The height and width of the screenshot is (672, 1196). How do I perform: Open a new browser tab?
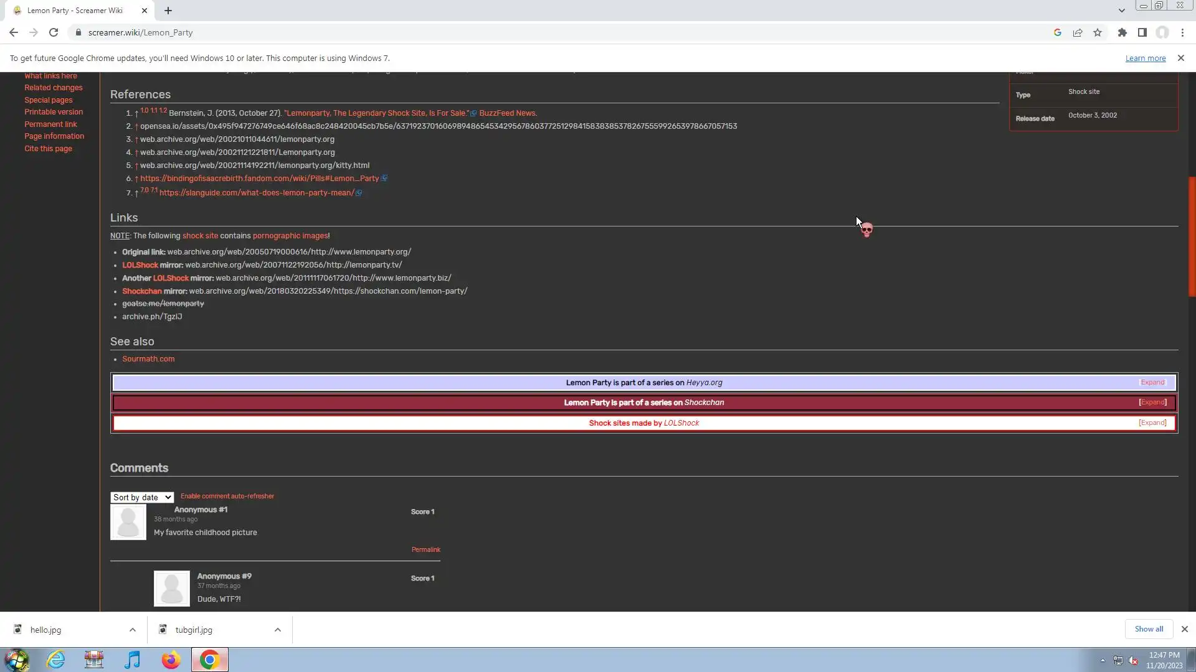(168, 11)
